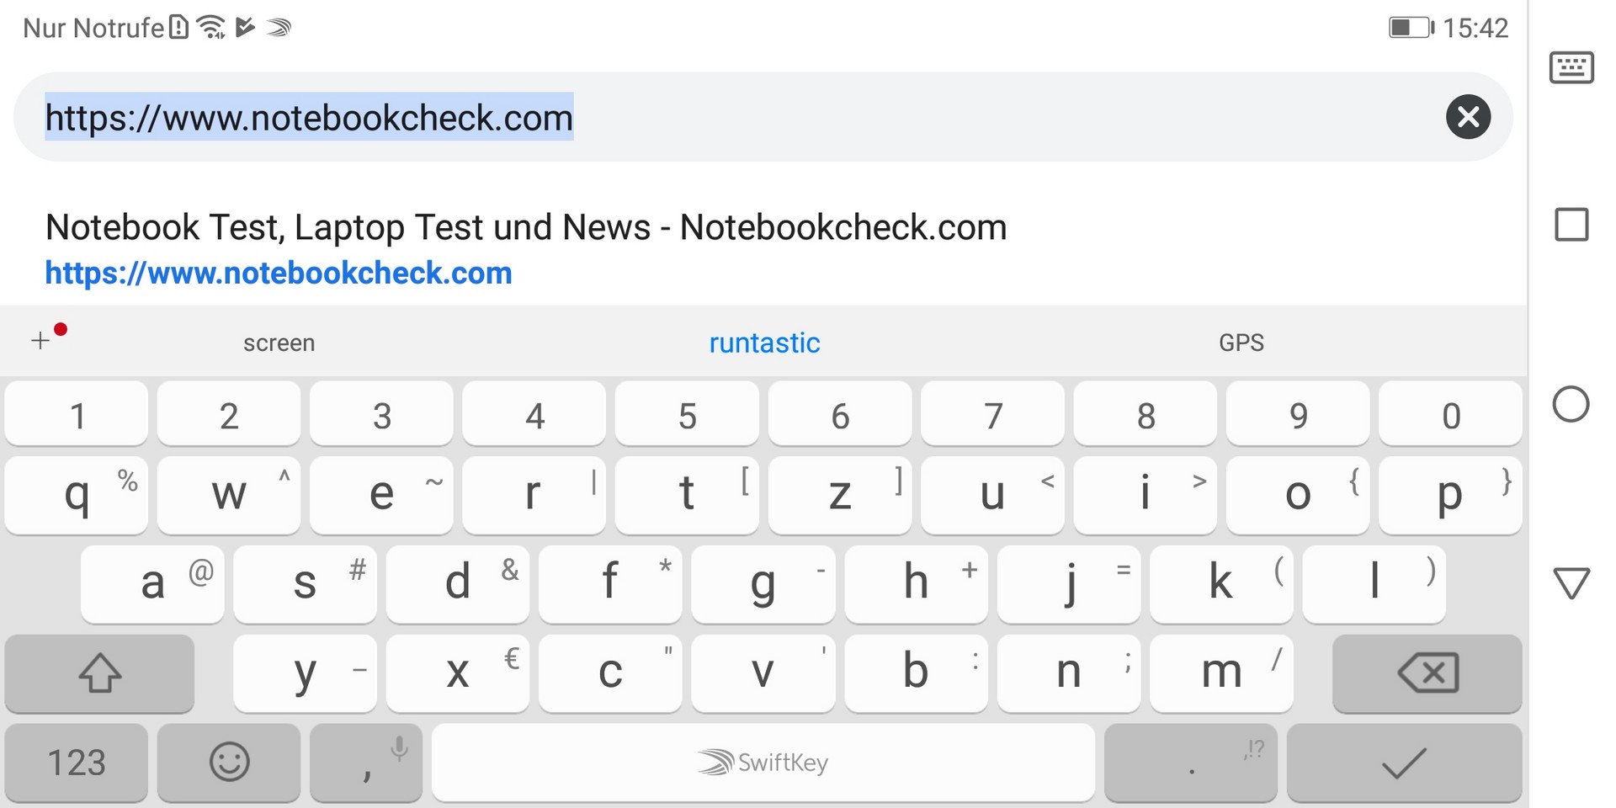Pick the 'GPS' word suggestion
The image size is (1616, 808).
point(1241,343)
